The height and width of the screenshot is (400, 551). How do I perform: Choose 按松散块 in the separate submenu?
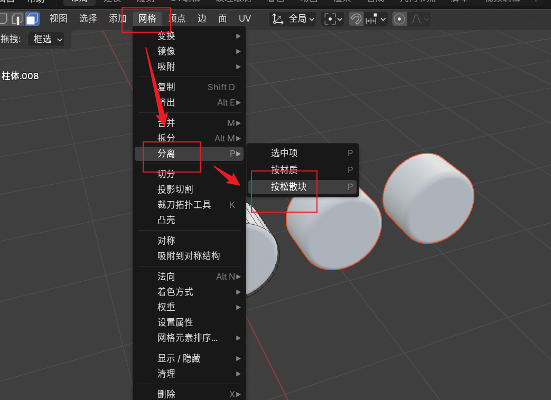(x=289, y=187)
